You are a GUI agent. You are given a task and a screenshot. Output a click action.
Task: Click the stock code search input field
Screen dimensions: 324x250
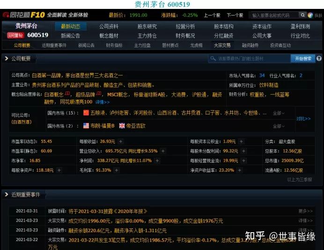[x=274, y=15]
